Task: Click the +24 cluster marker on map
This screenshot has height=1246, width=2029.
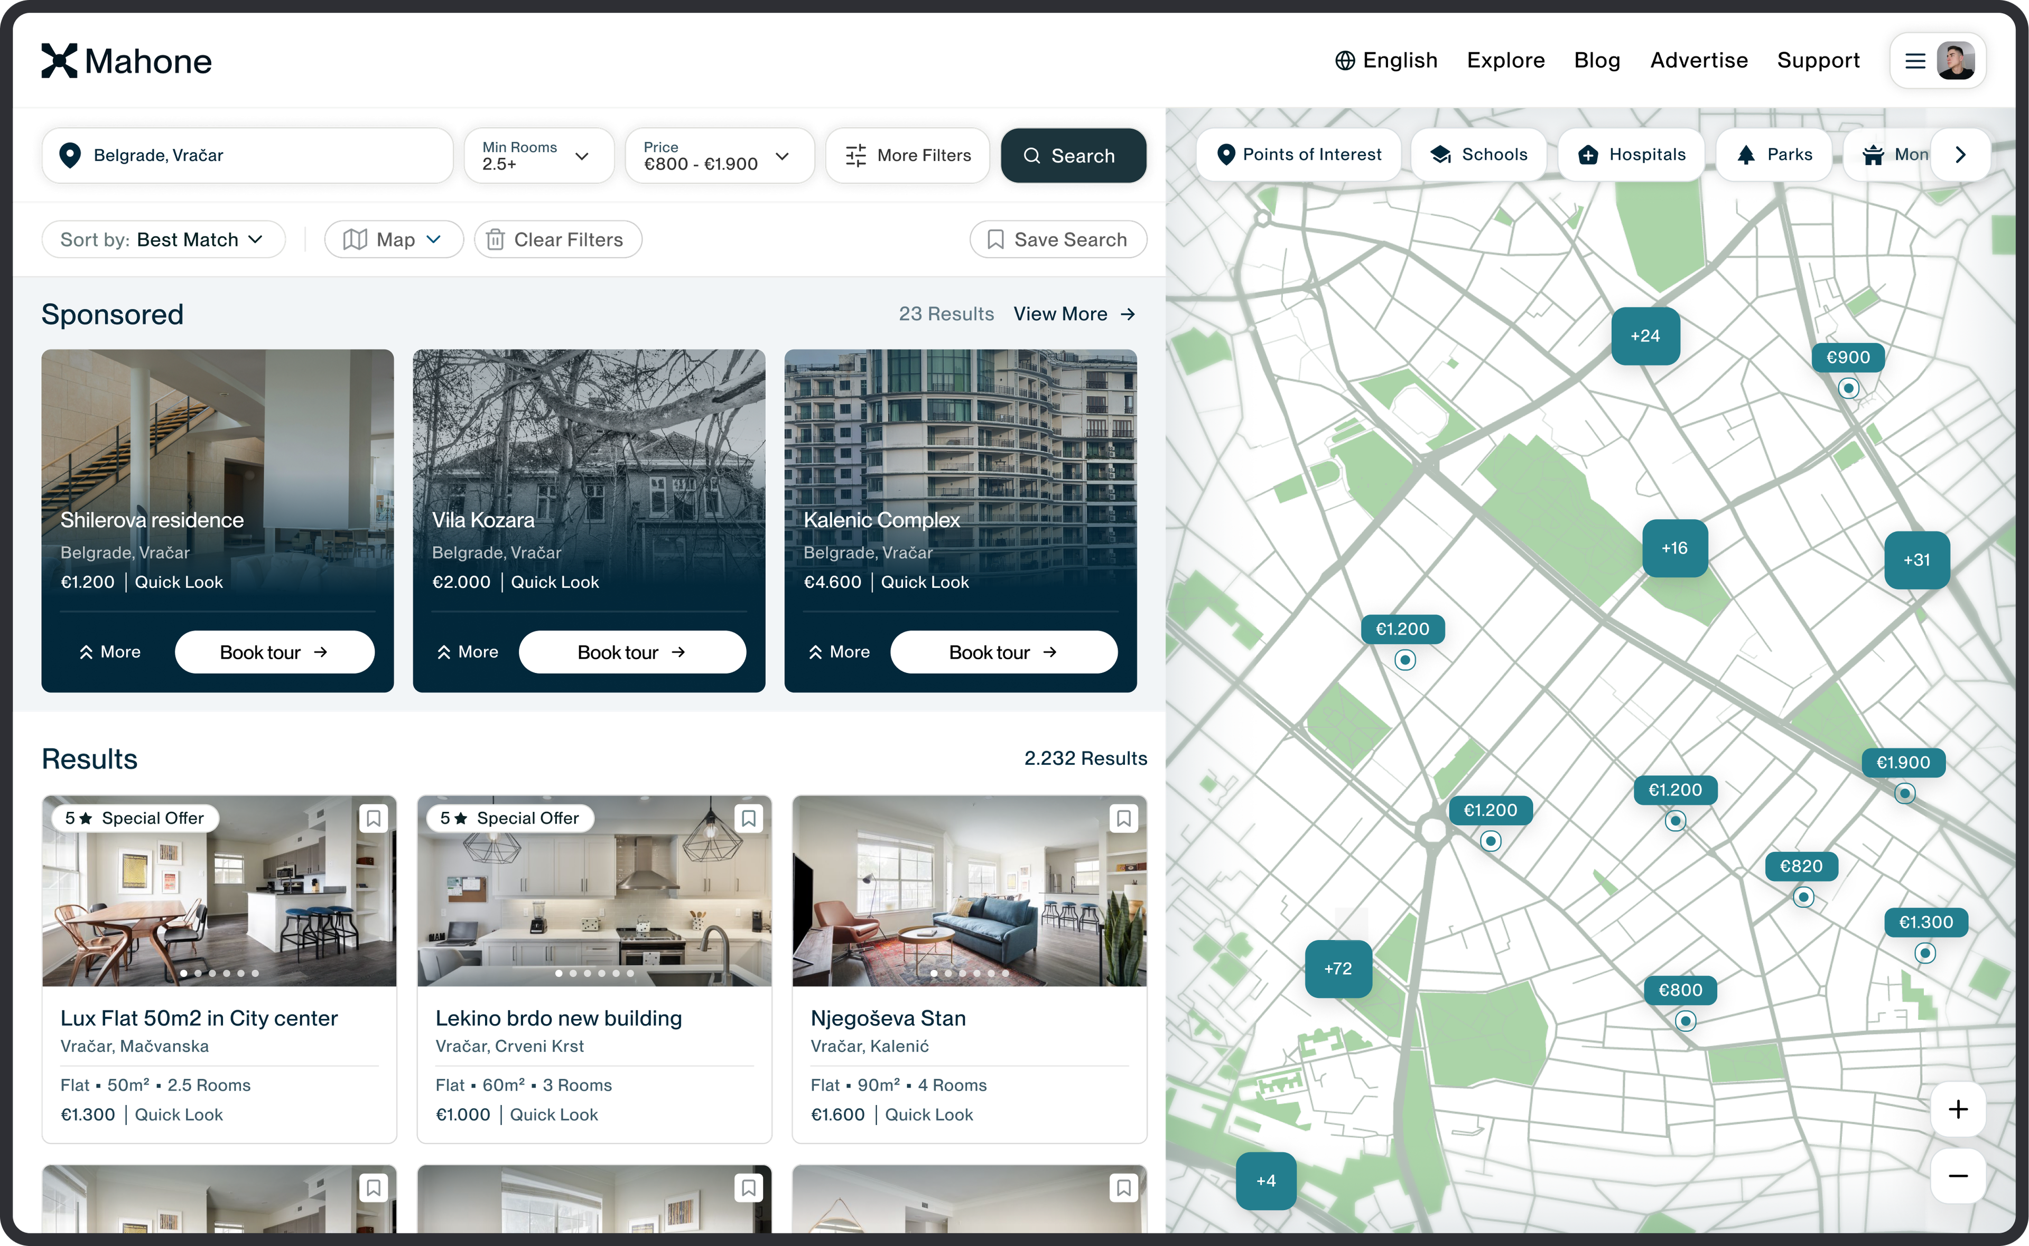Action: click(x=1645, y=335)
